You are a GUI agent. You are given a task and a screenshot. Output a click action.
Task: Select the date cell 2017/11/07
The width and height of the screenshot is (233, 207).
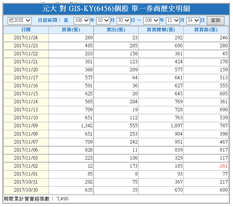(26, 142)
